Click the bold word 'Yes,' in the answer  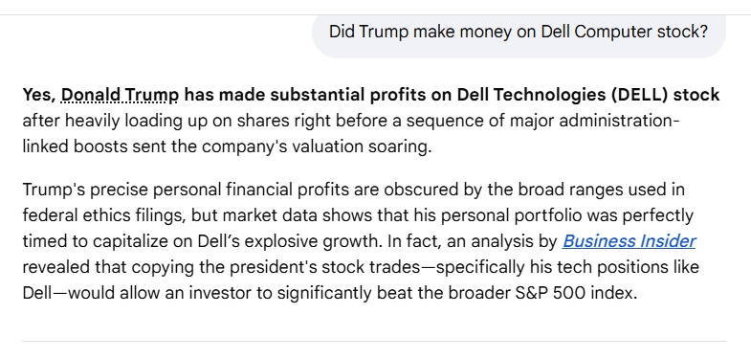click(x=39, y=95)
